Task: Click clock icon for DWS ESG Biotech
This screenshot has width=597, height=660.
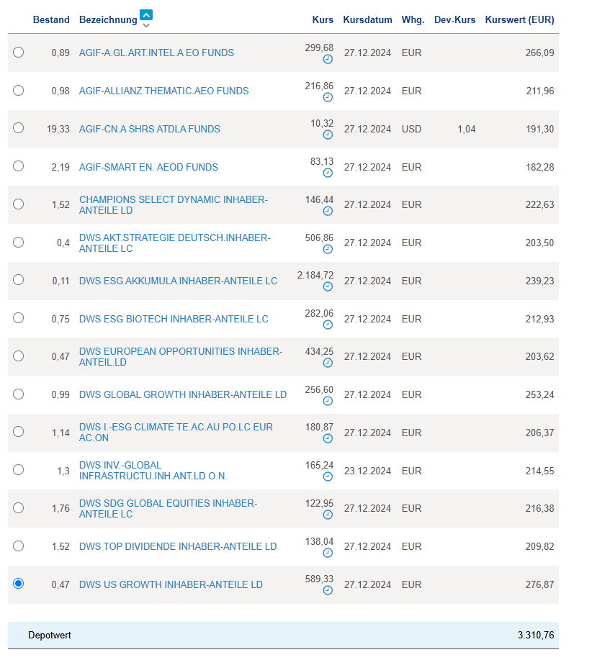Action: pyautogui.click(x=328, y=325)
